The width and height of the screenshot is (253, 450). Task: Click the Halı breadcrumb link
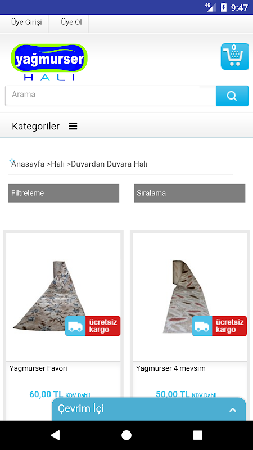(58, 164)
